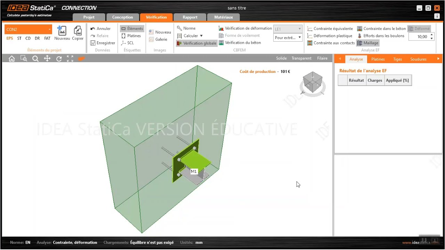This screenshot has height=250, width=445.
Task: Open the Conception ribbon tab
Action: tap(122, 17)
